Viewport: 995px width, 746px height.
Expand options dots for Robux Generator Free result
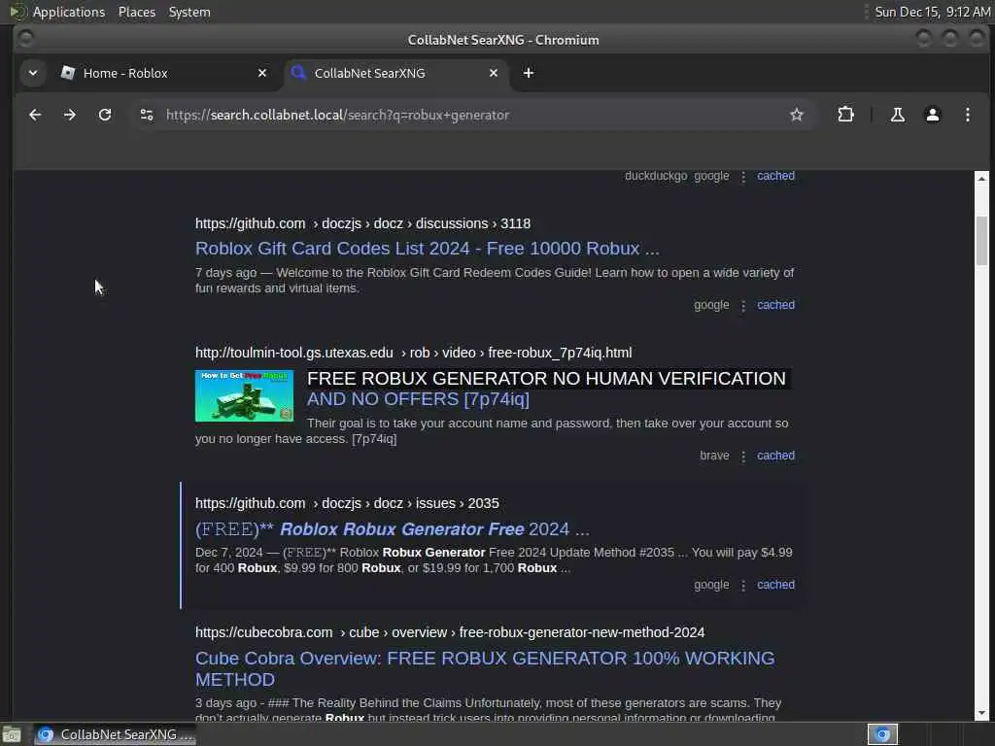[x=743, y=586]
